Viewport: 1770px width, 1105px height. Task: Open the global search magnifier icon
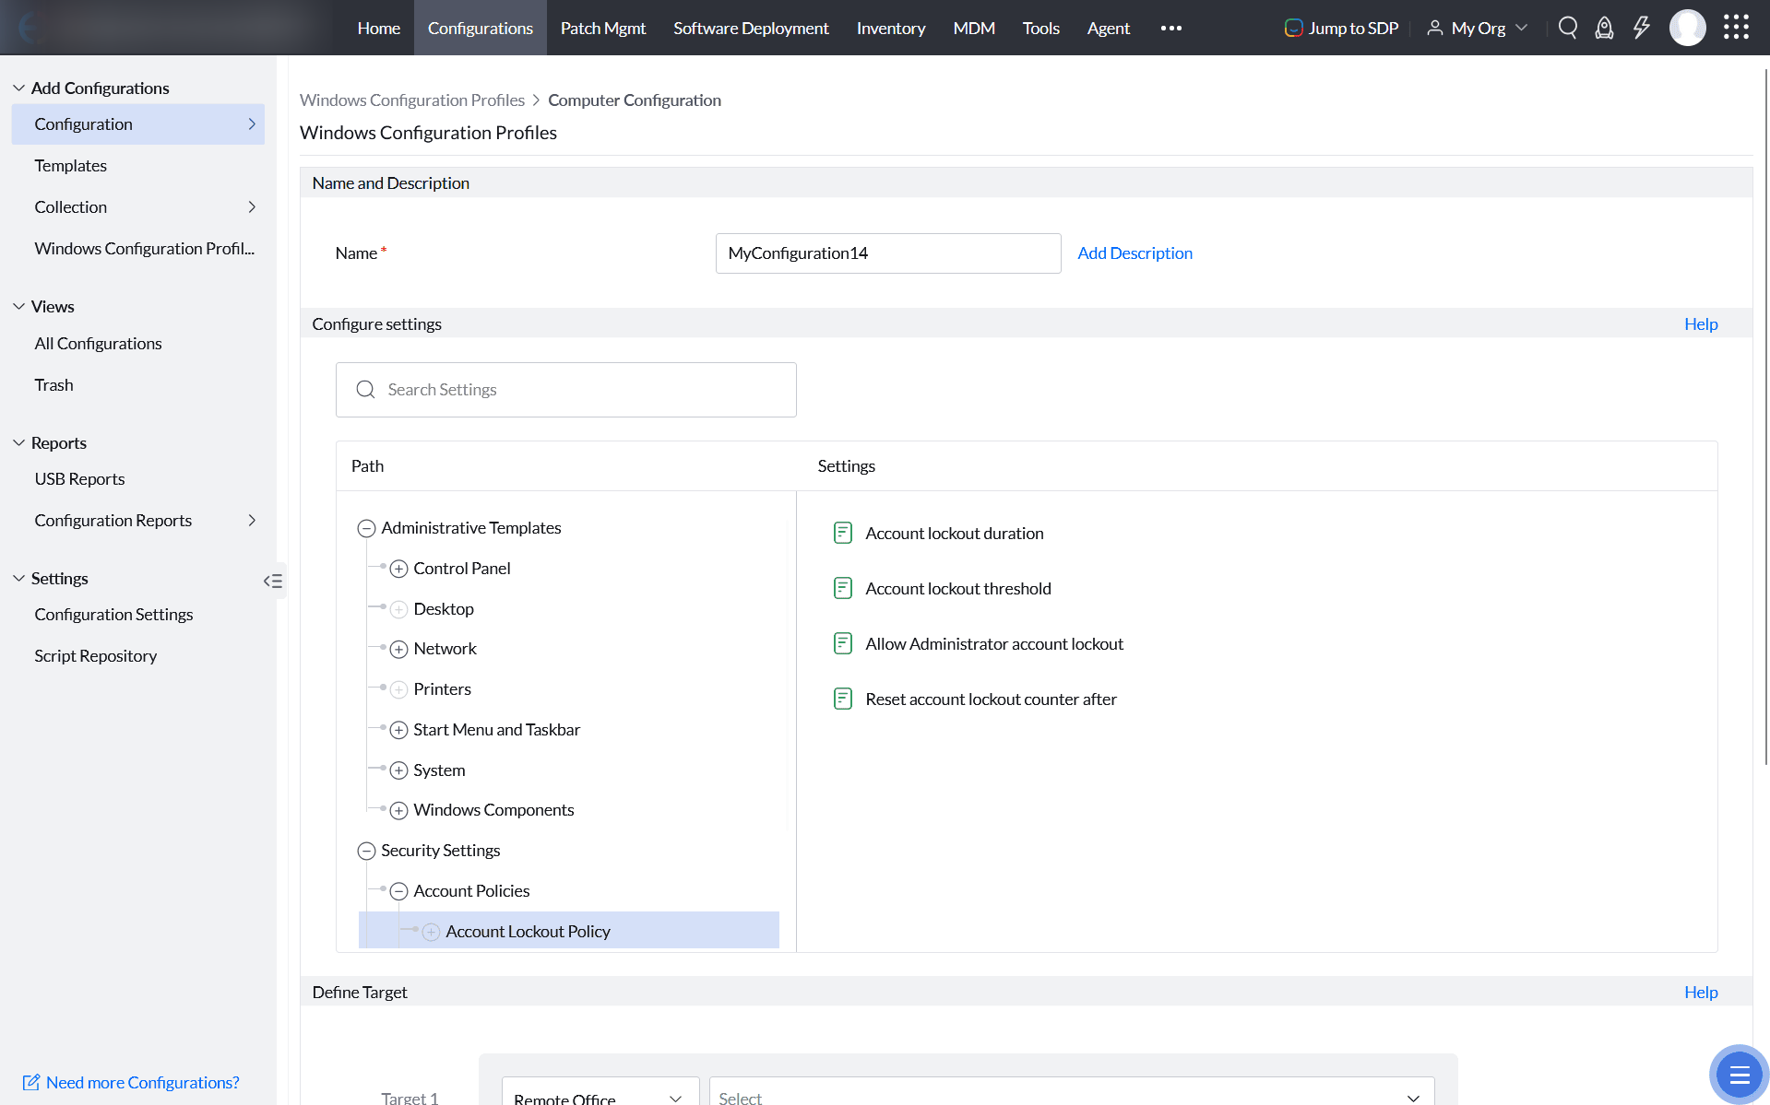click(1567, 28)
